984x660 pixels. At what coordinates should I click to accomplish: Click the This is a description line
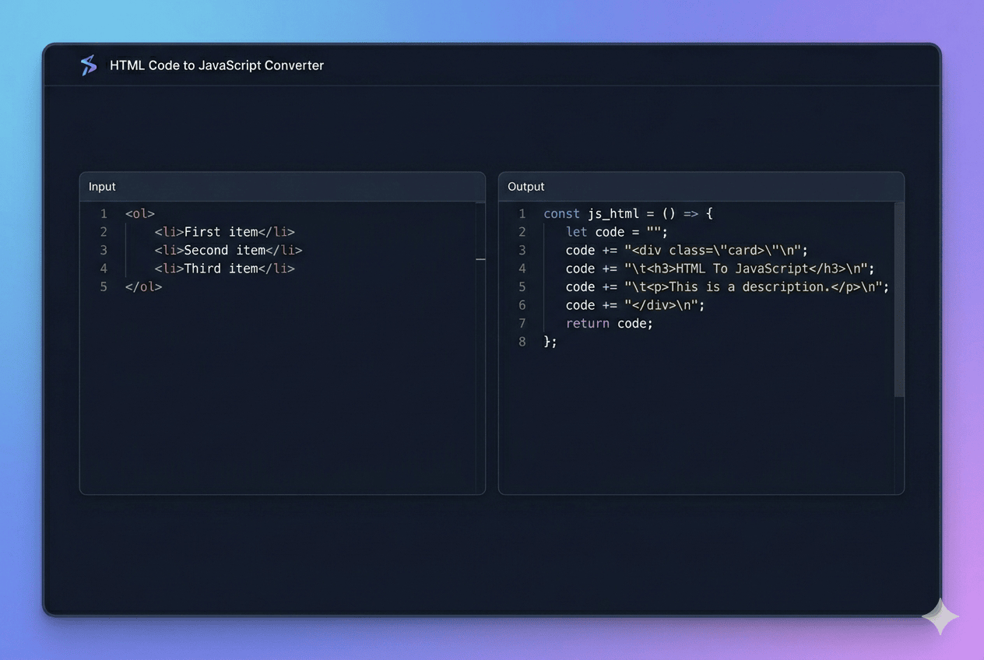click(727, 286)
